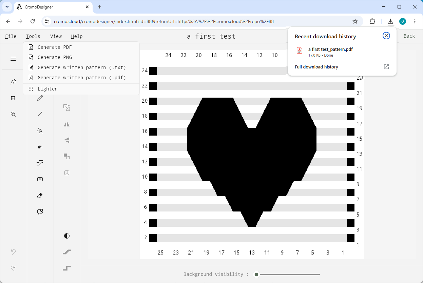Select the pencil drawing tool
The width and height of the screenshot is (423, 283).
tap(40, 98)
